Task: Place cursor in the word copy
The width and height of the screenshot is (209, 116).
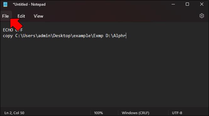Action: 8,36
